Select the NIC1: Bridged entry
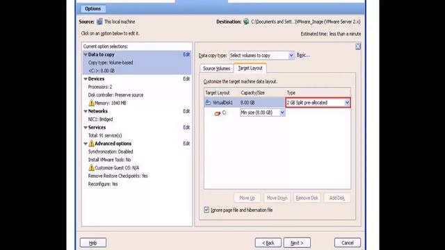 click(100, 119)
